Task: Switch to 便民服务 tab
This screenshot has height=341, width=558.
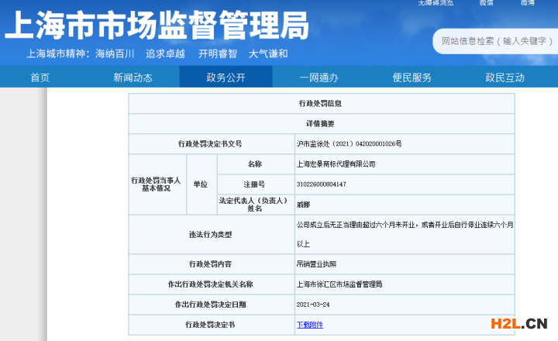Action: click(412, 77)
